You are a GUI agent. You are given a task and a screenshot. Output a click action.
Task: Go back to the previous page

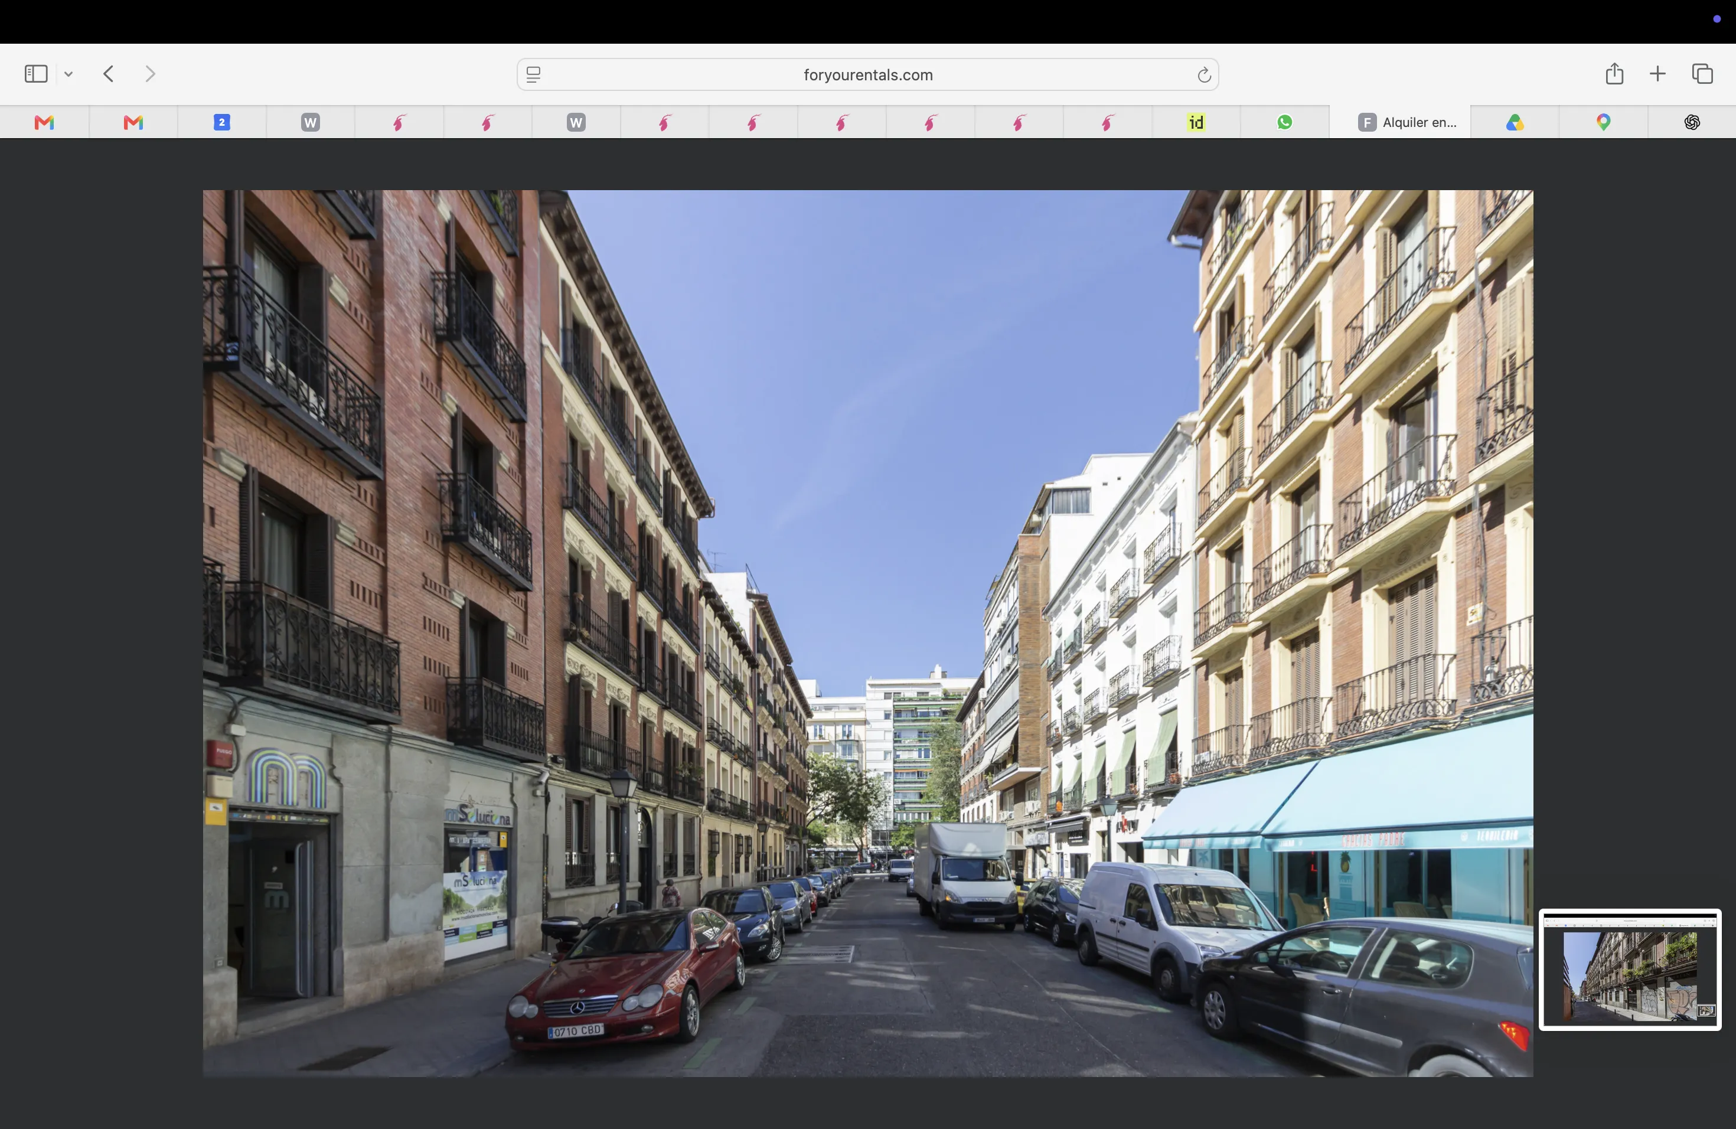109,74
